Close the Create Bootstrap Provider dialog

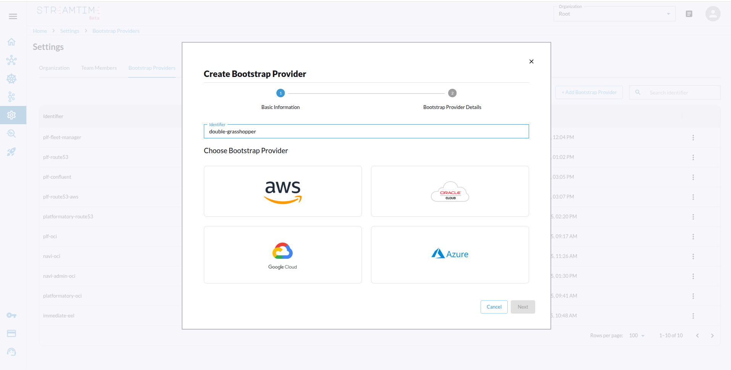point(531,61)
